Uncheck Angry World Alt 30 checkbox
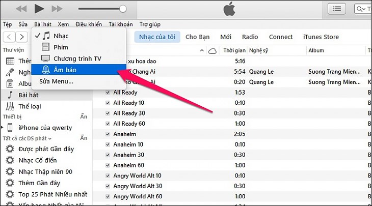Screen dimensions: 372x206 click(108, 186)
